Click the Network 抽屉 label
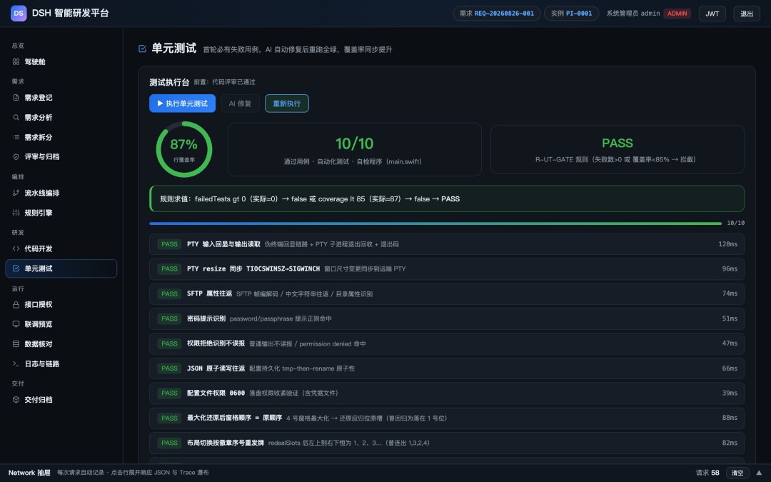The height and width of the screenshot is (482, 771). [29, 473]
